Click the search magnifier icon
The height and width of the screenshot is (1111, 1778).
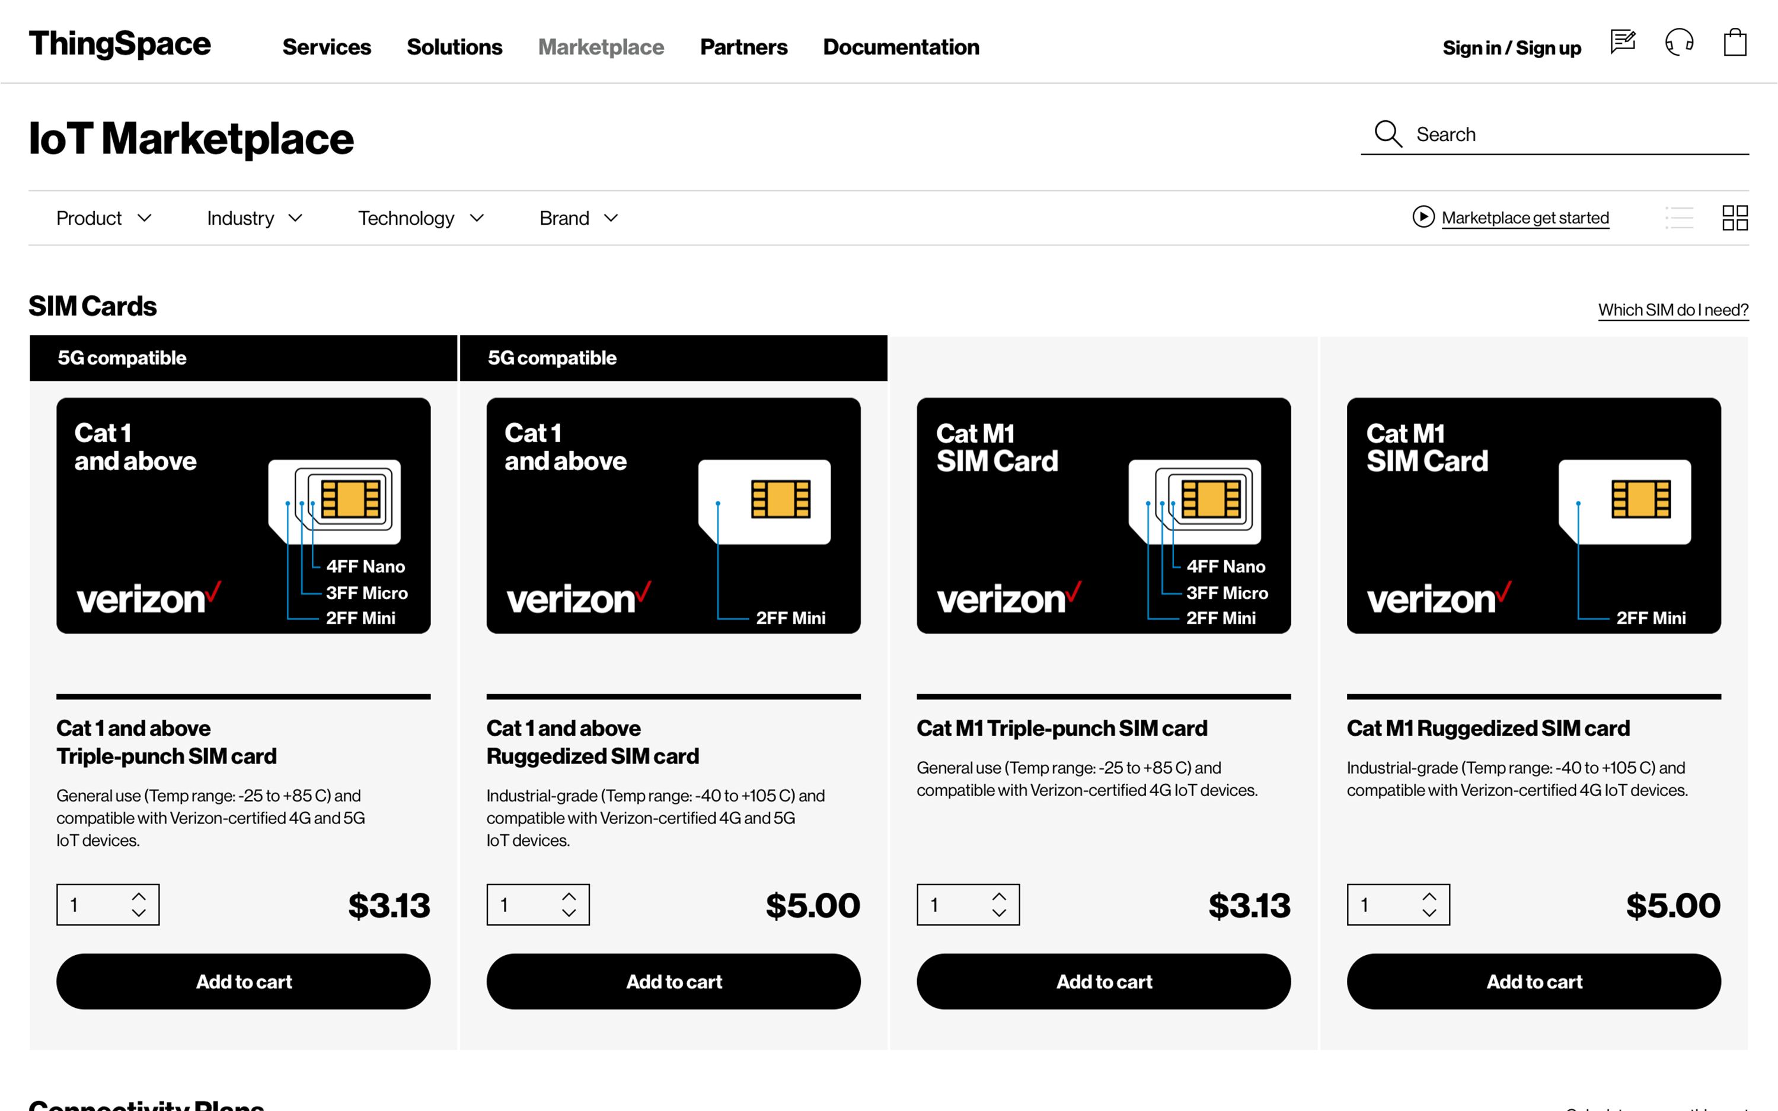coord(1388,135)
